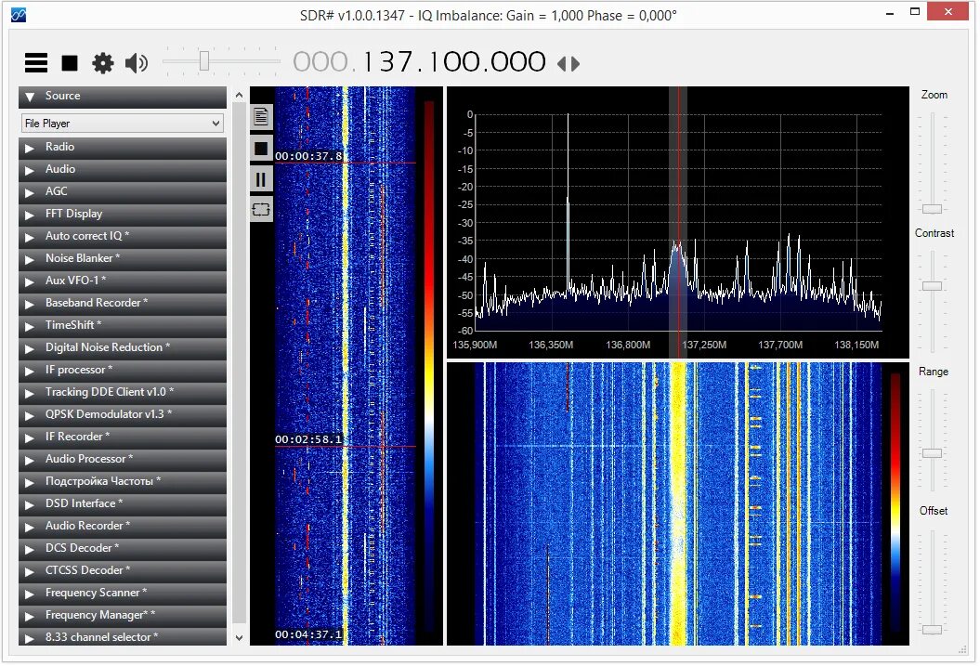Click the 137,700M frequency axis label
The width and height of the screenshot is (980, 666).
point(780,345)
